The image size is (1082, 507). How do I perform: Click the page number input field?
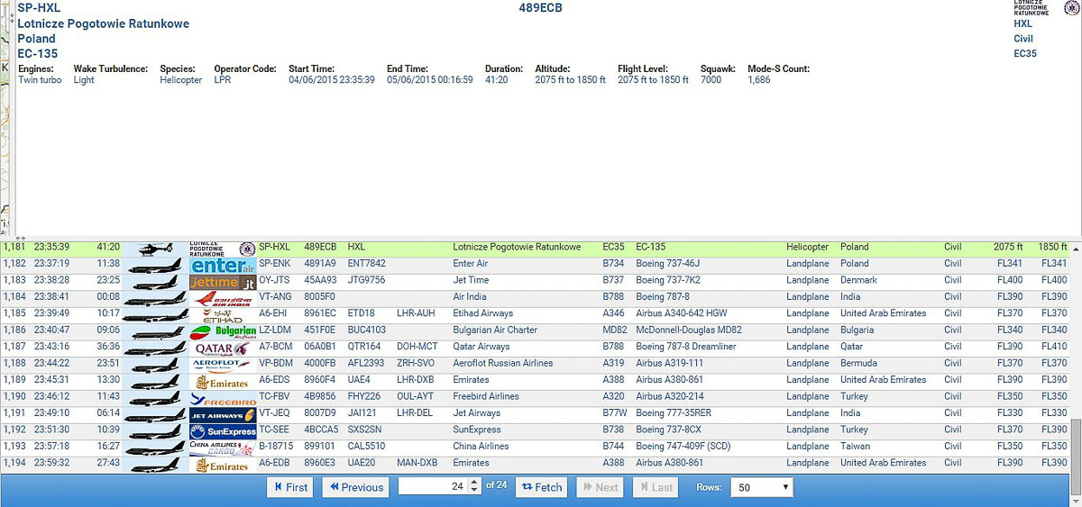[x=433, y=487]
